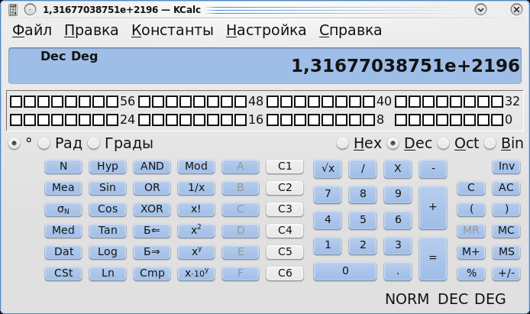Viewport: 530px width, 314px height.
Task: Click the C1 constant button
Action: pyautogui.click(x=285, y=167)
